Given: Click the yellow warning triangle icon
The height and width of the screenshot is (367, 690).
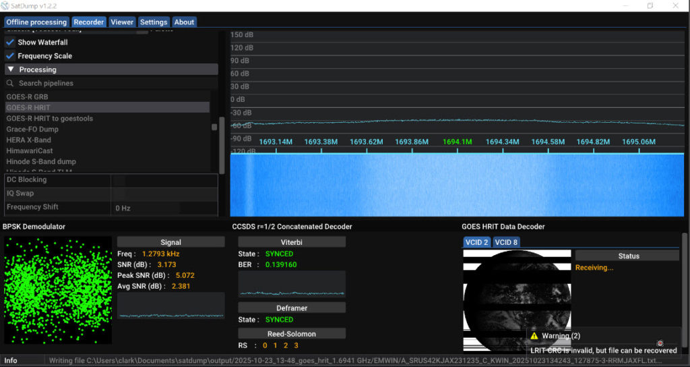Looking at the screenshot, I should tap(534, 336).
